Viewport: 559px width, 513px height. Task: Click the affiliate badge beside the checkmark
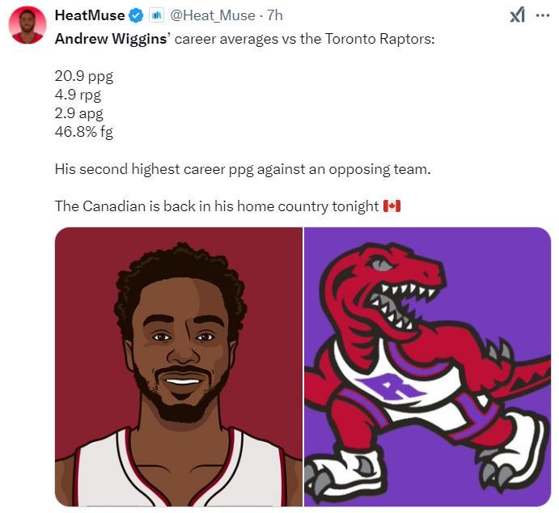coord(157,15)
